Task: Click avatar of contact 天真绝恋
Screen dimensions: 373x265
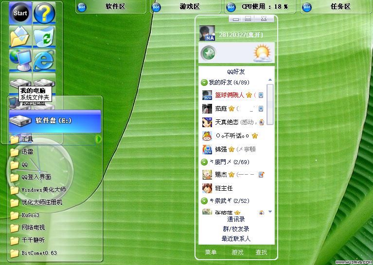Action: [207, 122]
